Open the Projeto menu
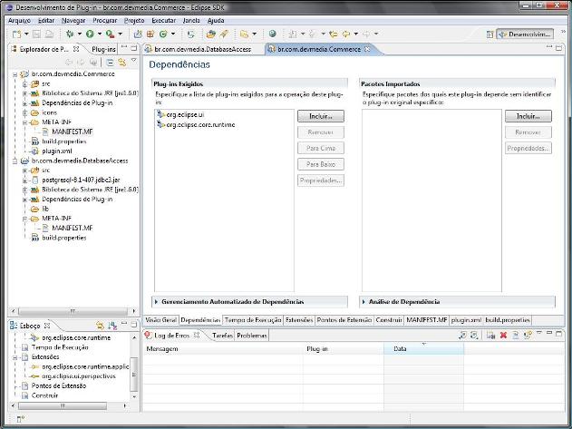572x429 pixels. click(134, 21)
